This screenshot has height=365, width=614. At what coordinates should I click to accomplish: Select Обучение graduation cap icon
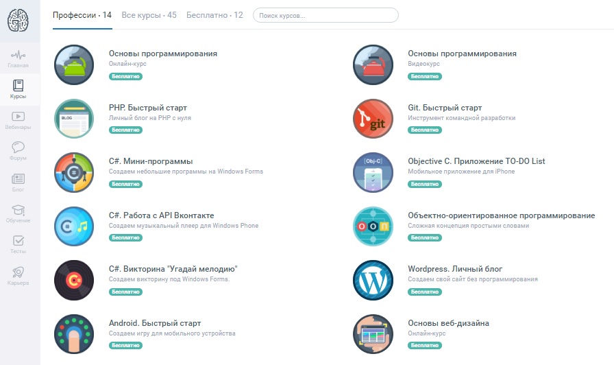pos(19,213)
